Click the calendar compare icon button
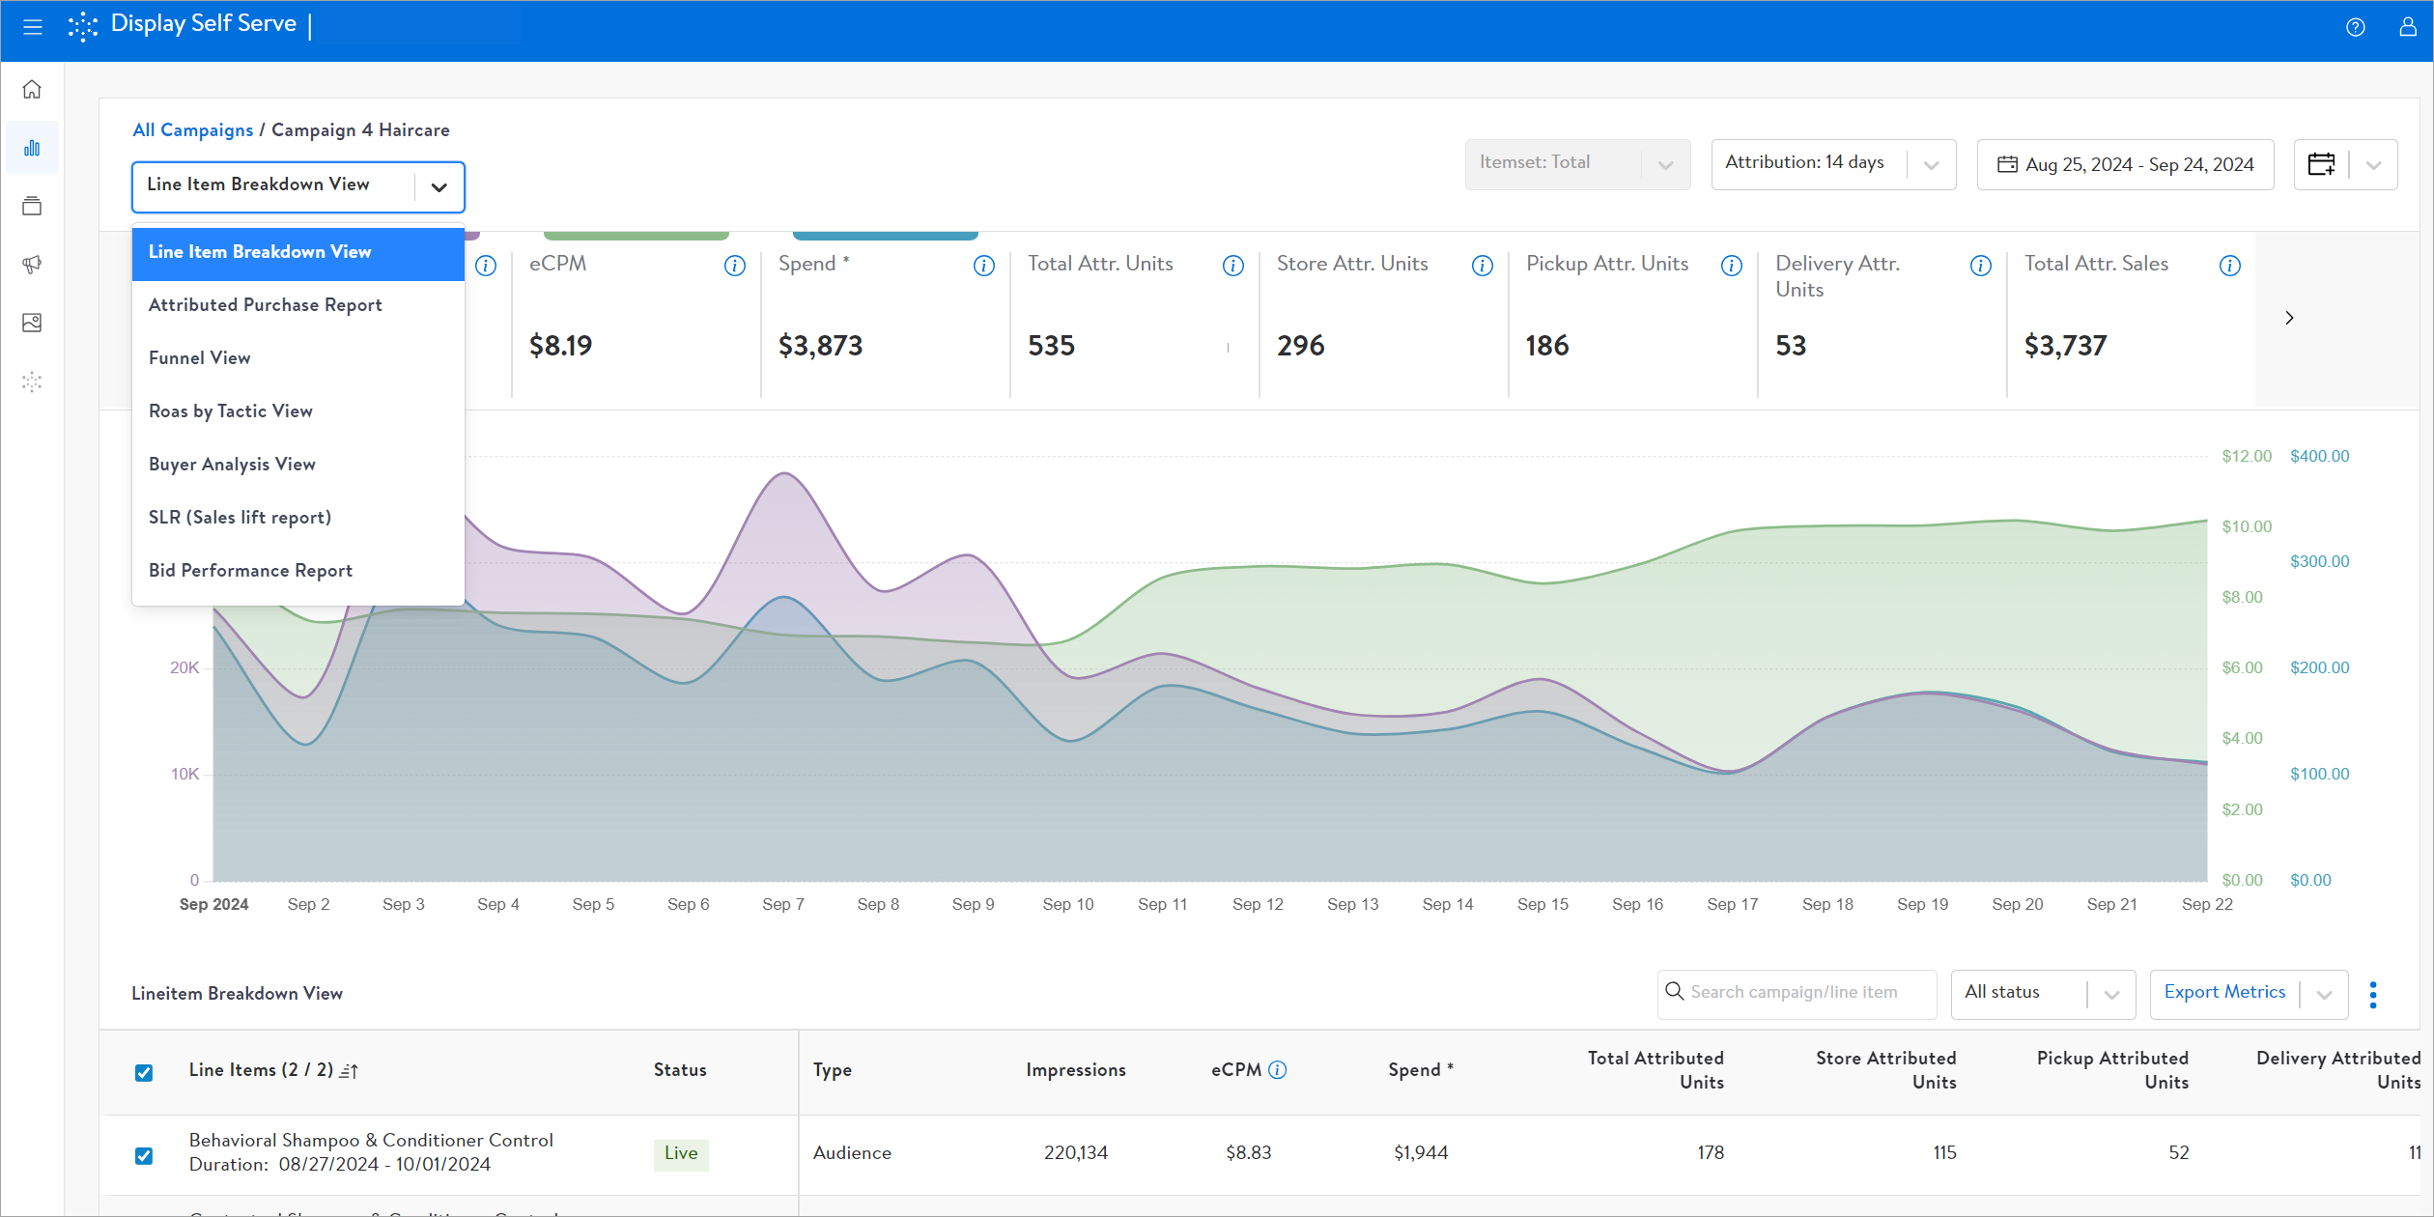 (x=2321, y=164)
